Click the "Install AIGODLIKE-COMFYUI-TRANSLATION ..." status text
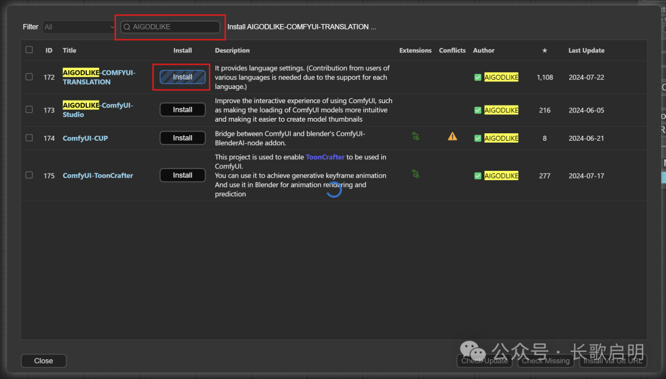Image resolution: width=666 pixels, height=379 pixels. (x=302, y=27)
